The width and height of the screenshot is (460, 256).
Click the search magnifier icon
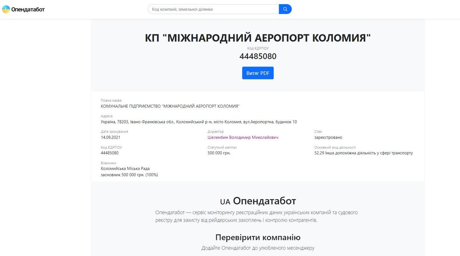pyautogui.click(x=285, y=8)
